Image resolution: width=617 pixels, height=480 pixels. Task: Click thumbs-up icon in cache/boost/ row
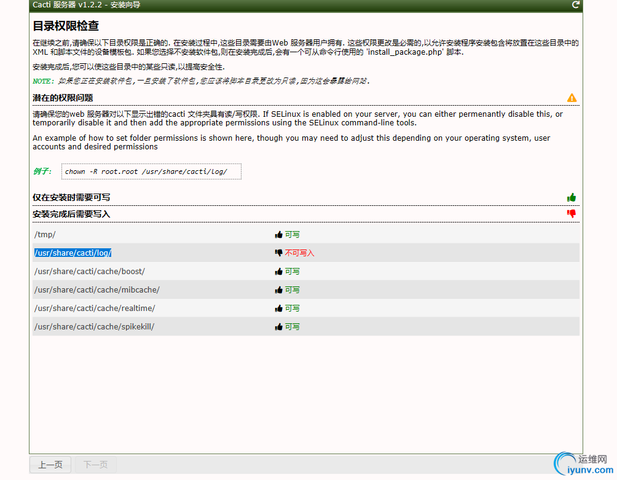(x=278, y=272)
